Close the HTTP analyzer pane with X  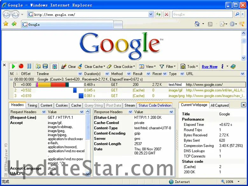(x=4, y=65)
